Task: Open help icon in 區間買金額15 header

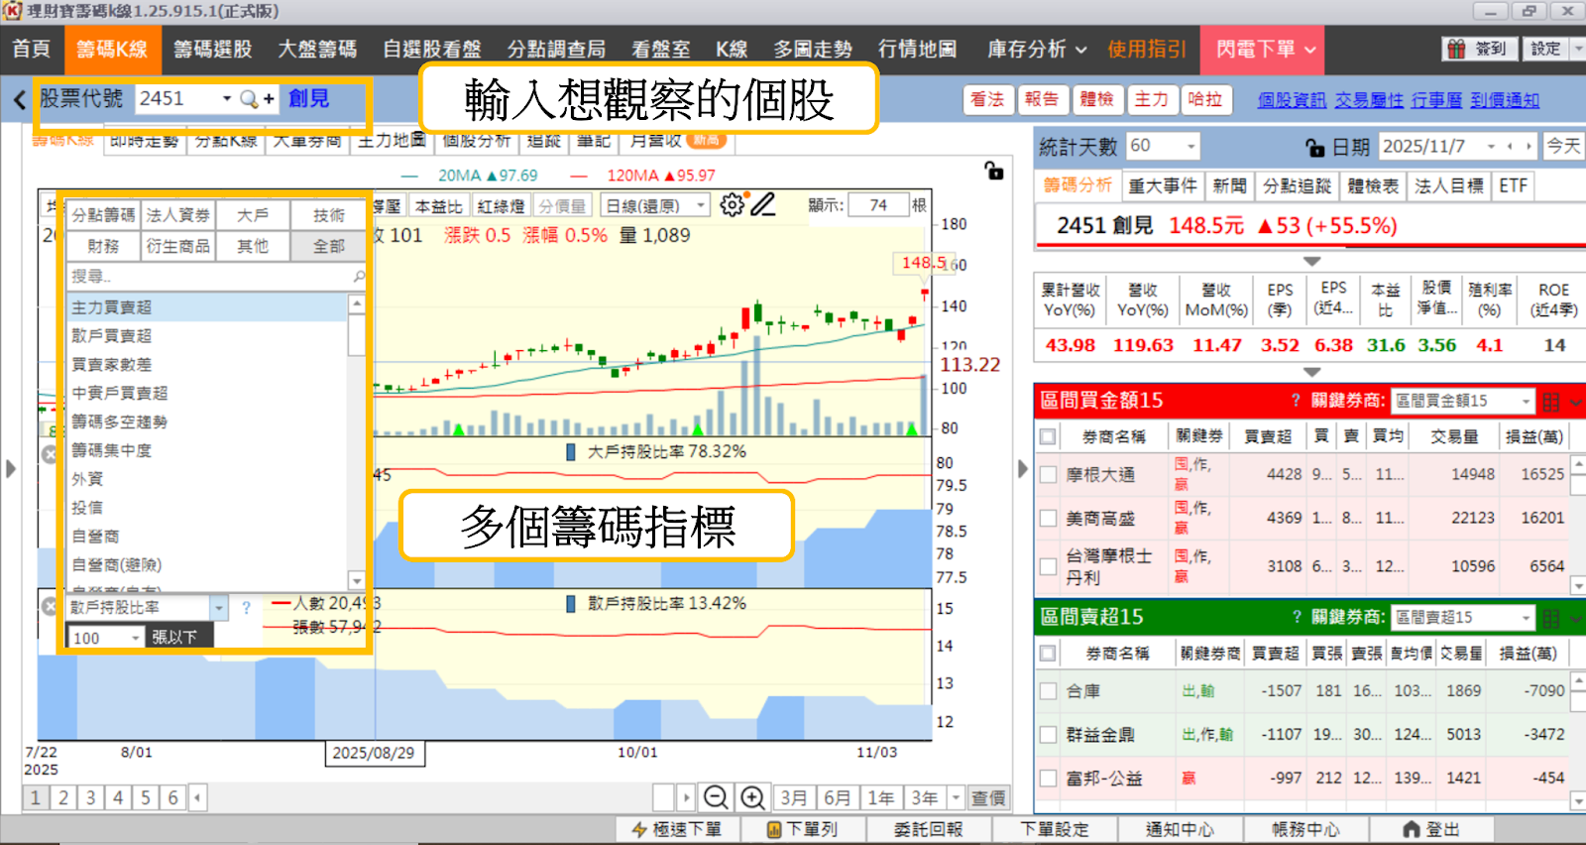Action: [1296, 401]
